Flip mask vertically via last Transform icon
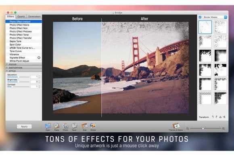The height and width of the screenshot is (156, 234). pyautogui.click(x=224, y=117)
